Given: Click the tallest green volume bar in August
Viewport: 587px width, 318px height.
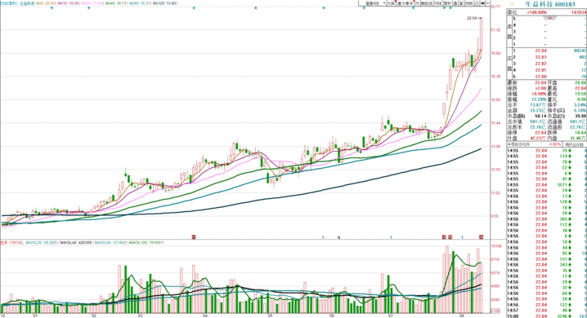Looking at the screenshot, I should (x=454, y=282).
